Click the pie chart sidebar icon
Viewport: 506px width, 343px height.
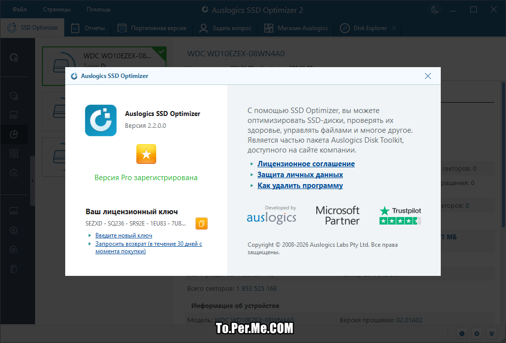pyautogui.click(x=14, y=134)
